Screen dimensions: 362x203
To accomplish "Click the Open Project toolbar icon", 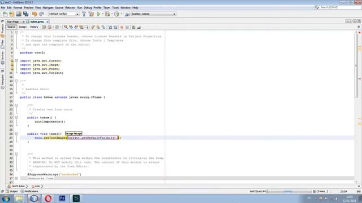I will 19,14.
